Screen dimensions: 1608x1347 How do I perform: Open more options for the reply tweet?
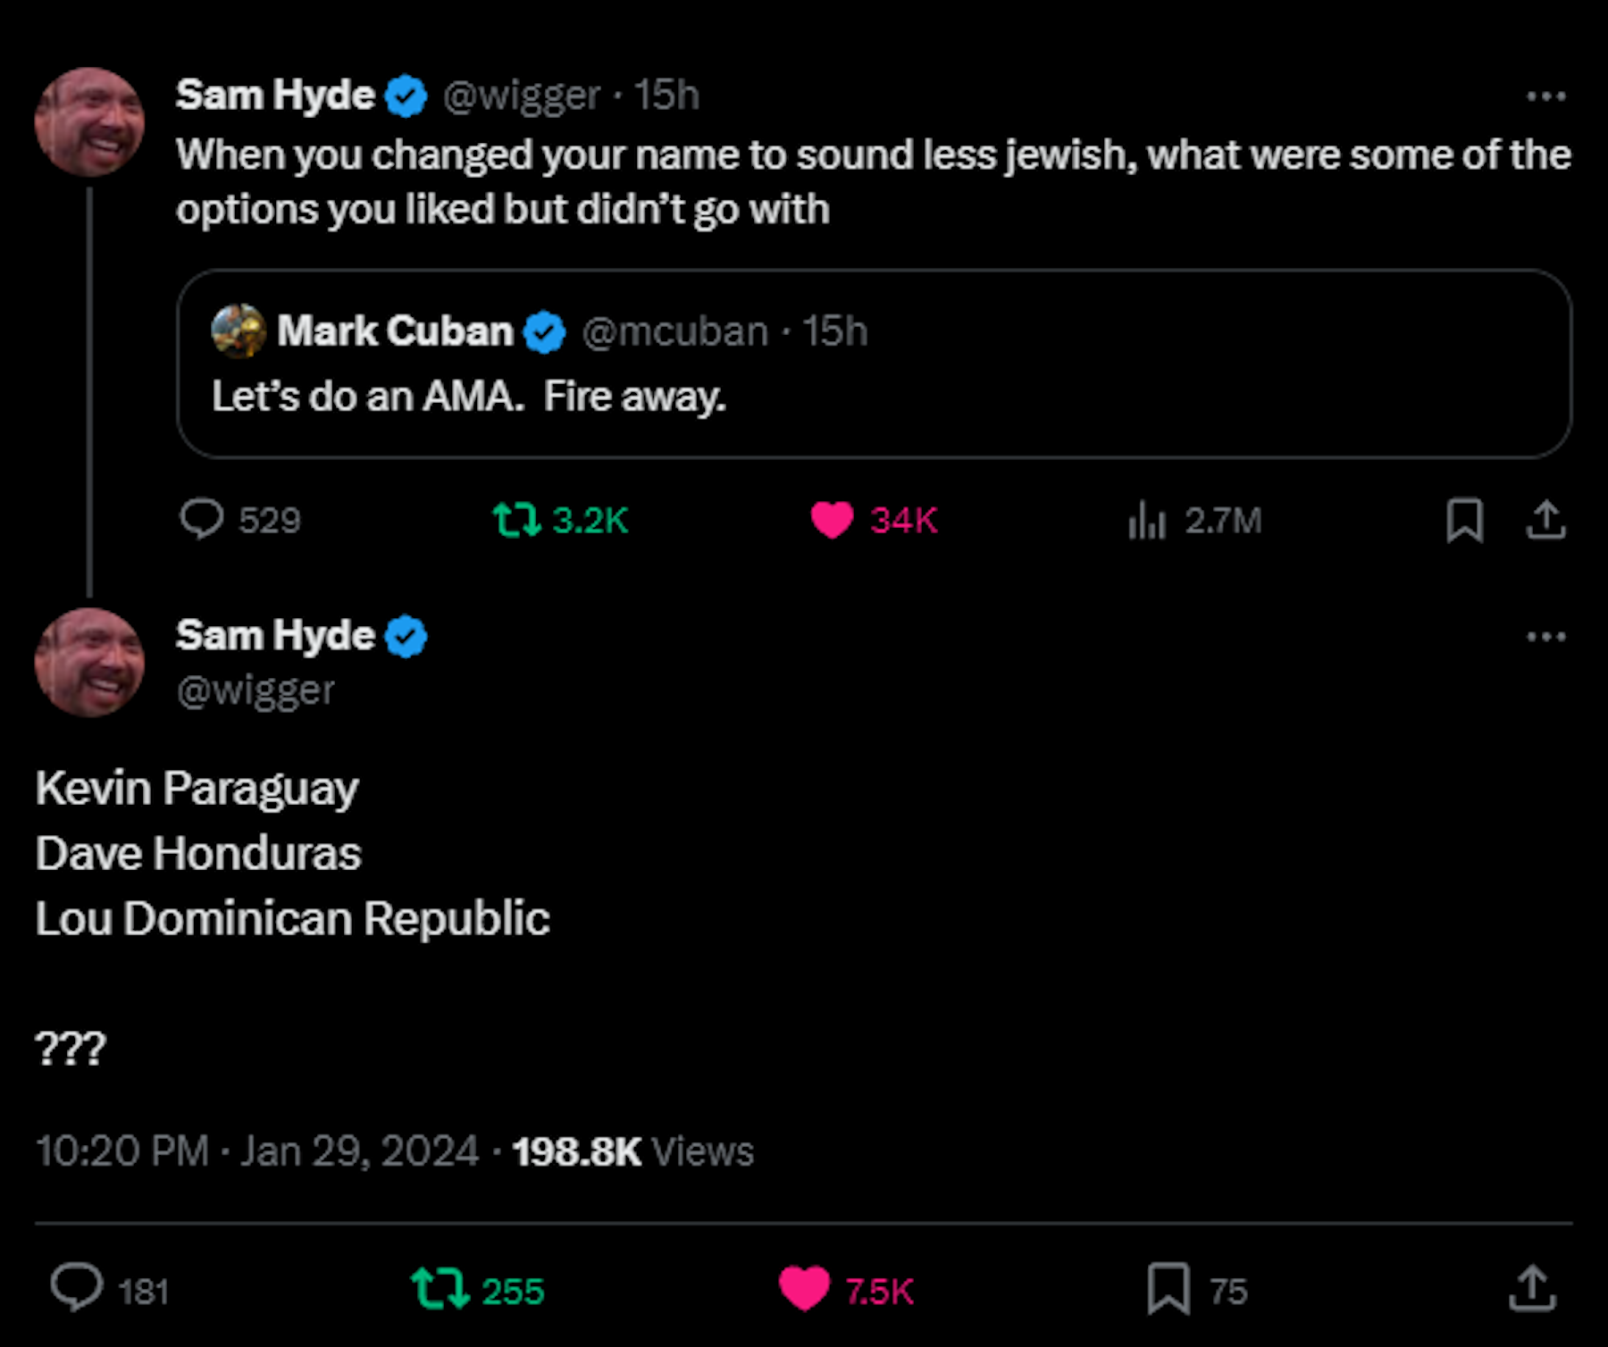tap(1545, 637)
